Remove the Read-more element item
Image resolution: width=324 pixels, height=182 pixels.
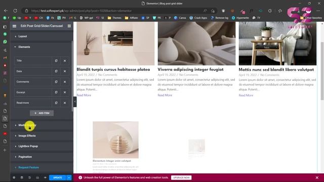tap(65, 103)
